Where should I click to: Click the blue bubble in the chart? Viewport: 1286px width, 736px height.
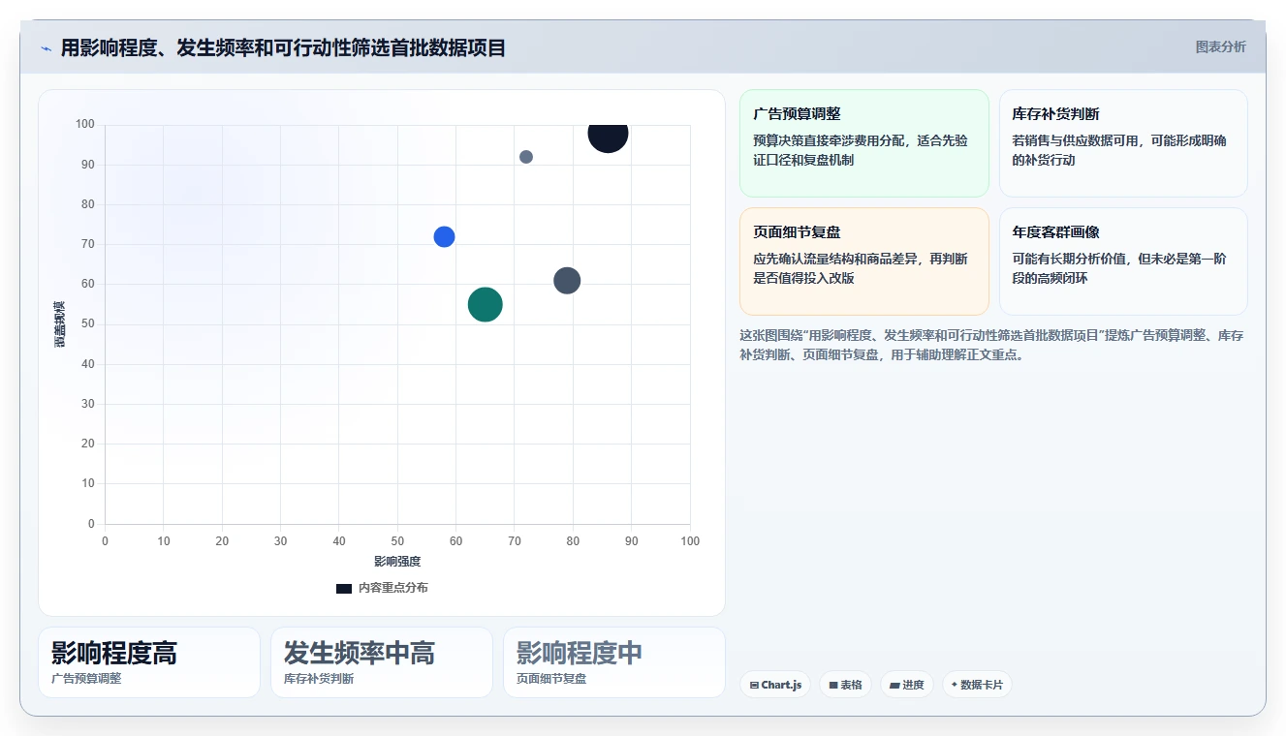coord(444,236)
